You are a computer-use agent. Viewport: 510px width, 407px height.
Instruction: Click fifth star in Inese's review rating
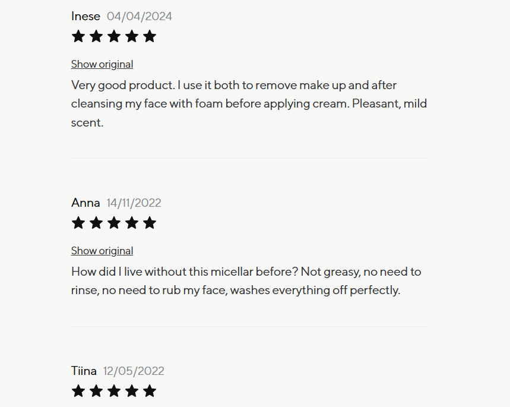(x=150, y=36)
